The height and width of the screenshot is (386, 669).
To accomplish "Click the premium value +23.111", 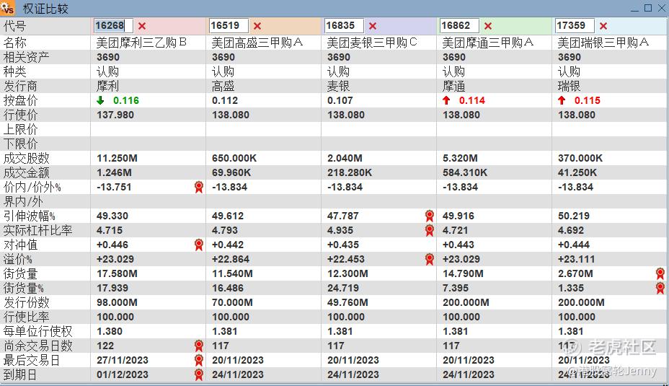I will (x=577, y=259).
